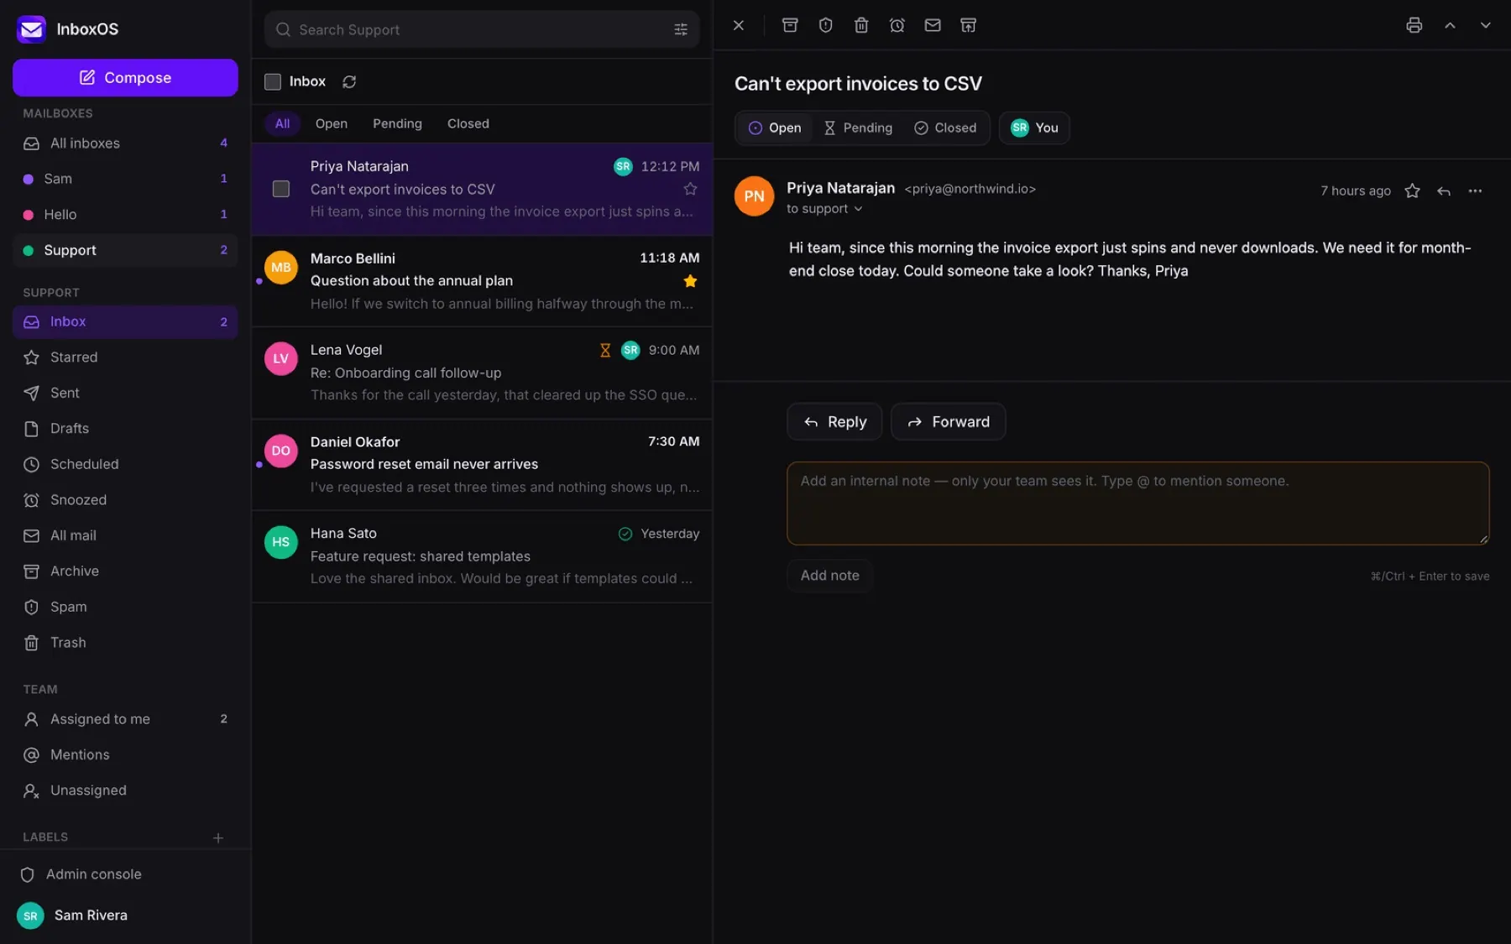1511x944 pixels.
Task: Open Hana Sato's feature request email
Action: point(482,556)
